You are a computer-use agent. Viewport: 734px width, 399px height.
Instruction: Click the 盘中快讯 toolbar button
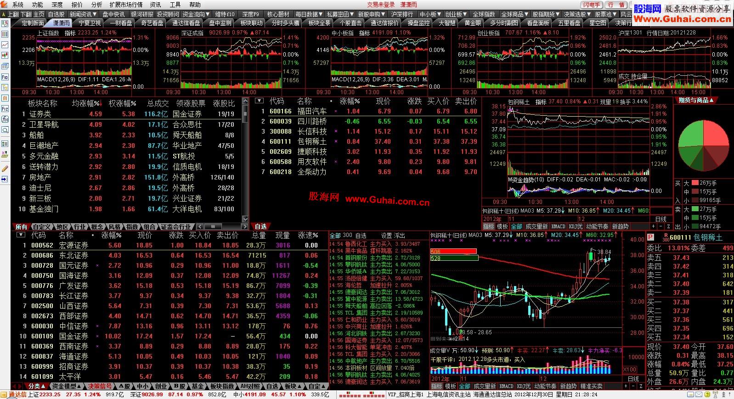(x=113, y=14)
